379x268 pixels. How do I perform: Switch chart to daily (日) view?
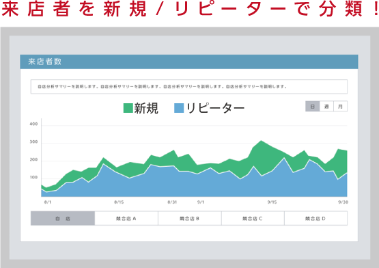pyautogui.click(x=313, y=106)
